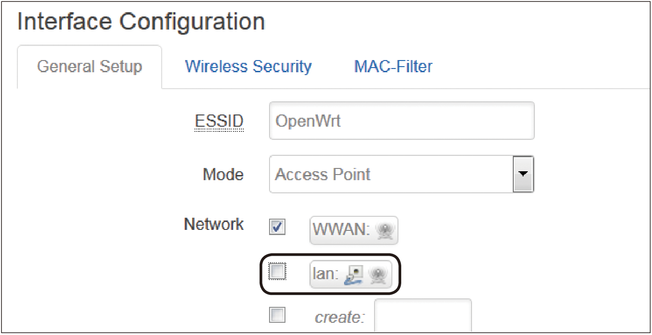Click the wireless antenna icon in lan badge
652x335 pixels.
pyautogui.click(x=376, y=275)
